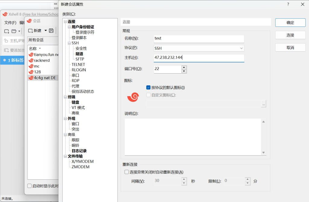The height and width of the screenshot is (202, 309).
Task: Decrease port number with down arrow
Action: tap(184, 71)
